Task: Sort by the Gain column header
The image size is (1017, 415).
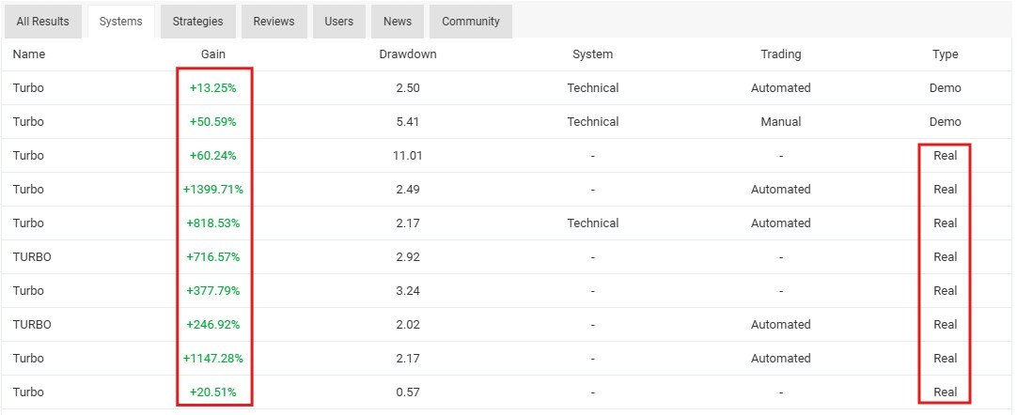Action: click(x=213, y=54)
